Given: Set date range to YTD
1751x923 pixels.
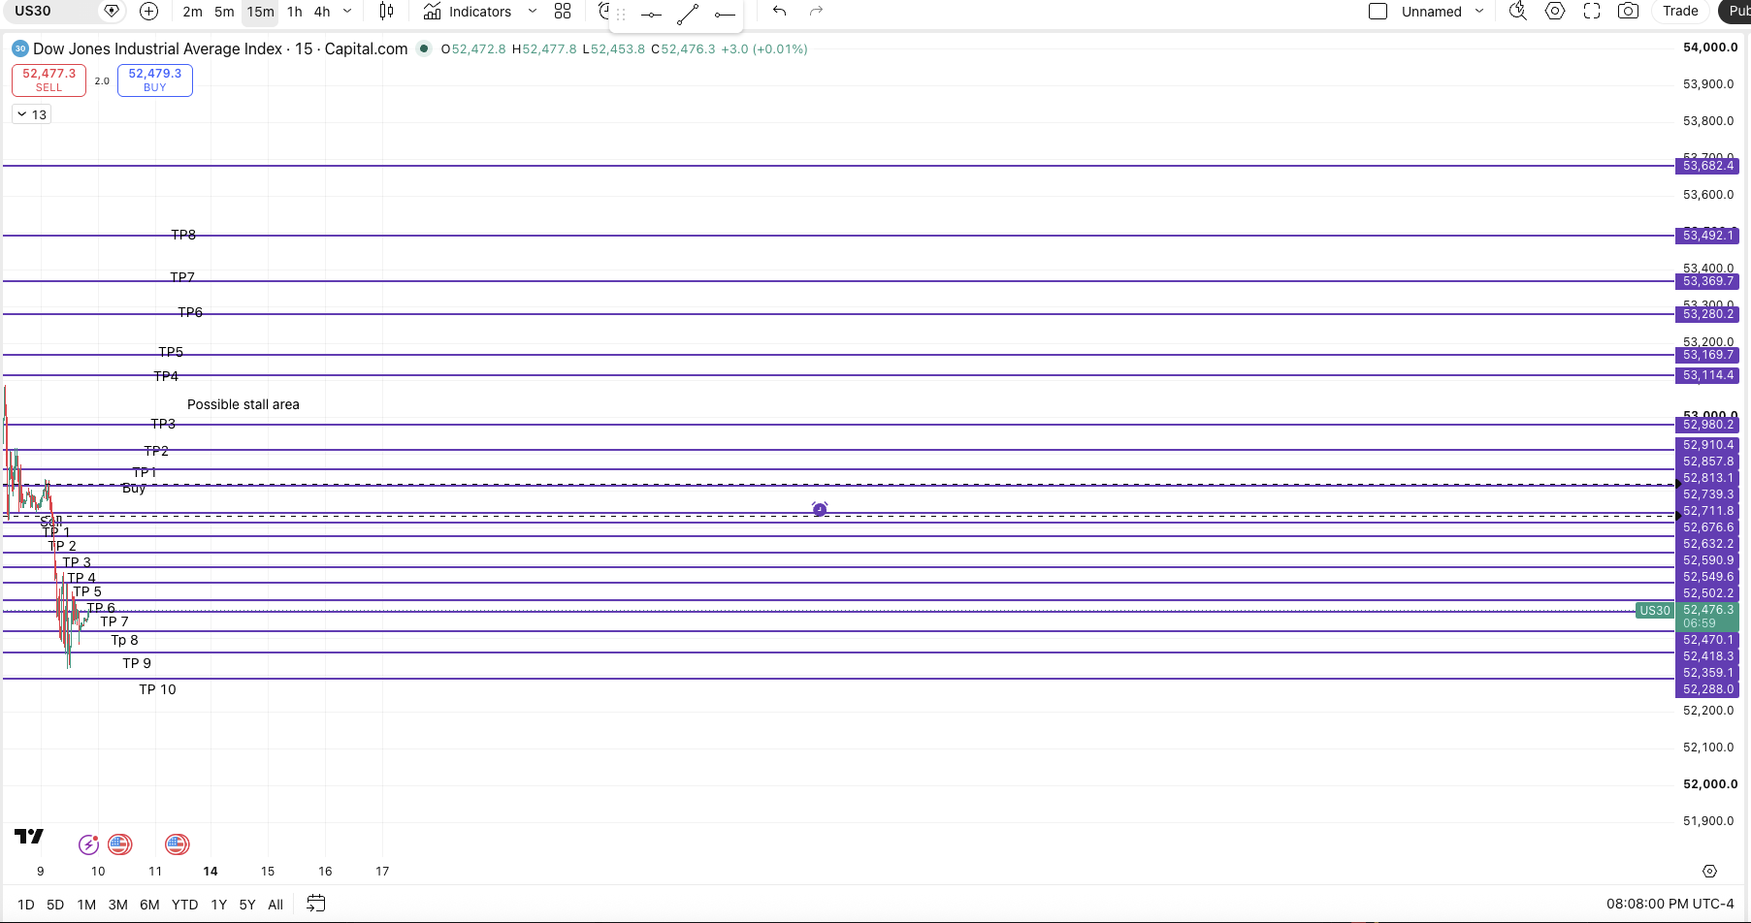Looking at the screenshot, I should click(x=184, y=905).
